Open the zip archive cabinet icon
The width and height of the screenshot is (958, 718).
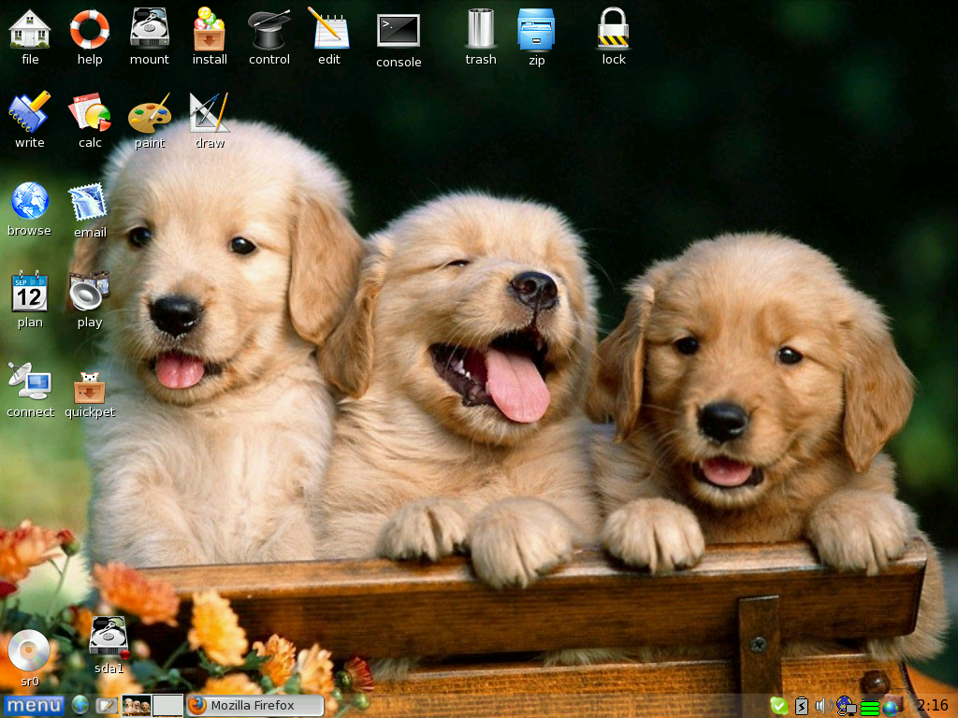(x=536, y=29)
